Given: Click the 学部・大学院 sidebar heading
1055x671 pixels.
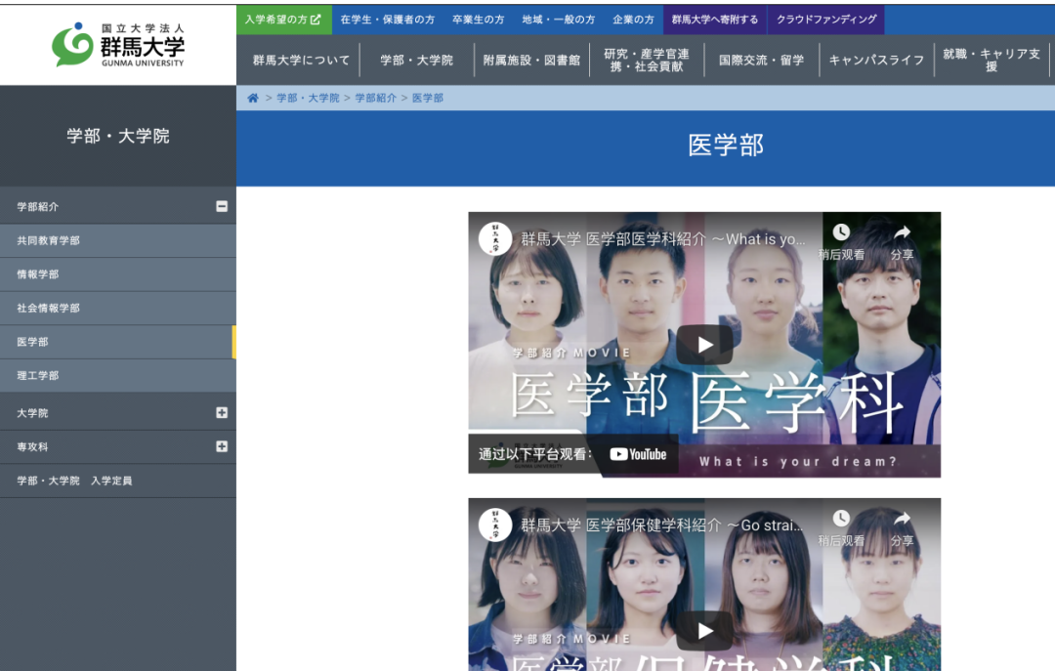Looking at the screenshot, I should coord(118,136).
